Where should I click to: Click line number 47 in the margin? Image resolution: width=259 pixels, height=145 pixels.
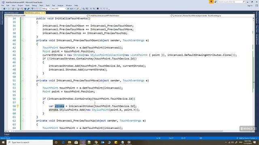coord(14,66)
